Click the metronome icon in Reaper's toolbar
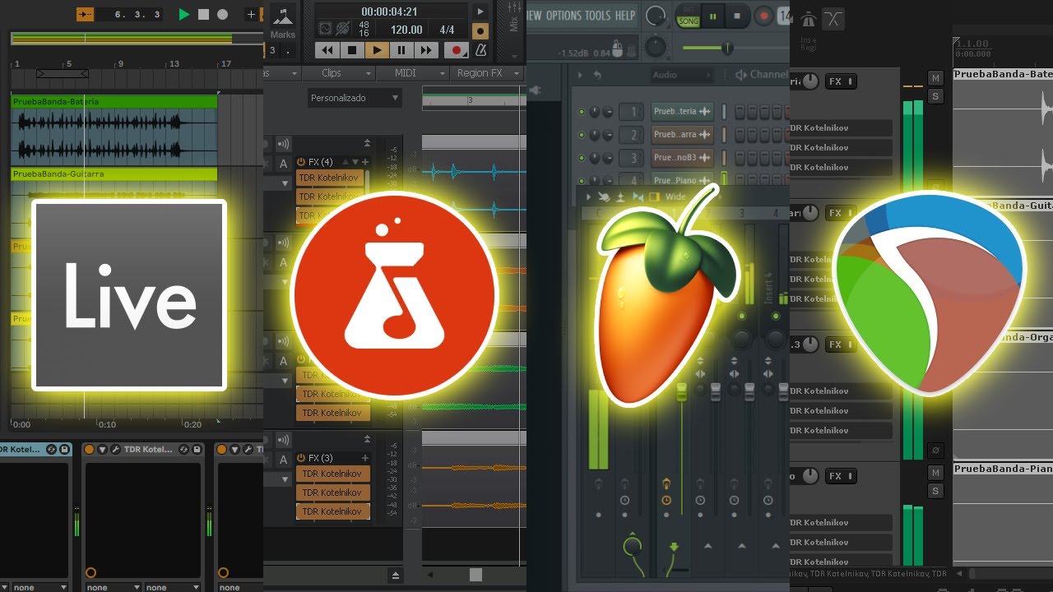The image size is (1053, 592). pos(809,20)
